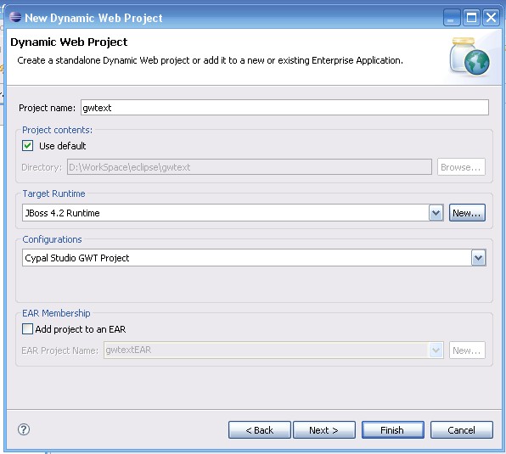Click the Target Runtime group label
506x454 pixels.
click(x=53, y=193)
